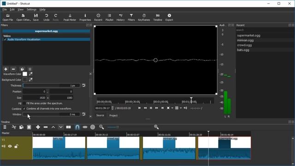The image size is (295, 166).
Task: Toggle scrub while dragging
Action: click(x=85, y=127)
